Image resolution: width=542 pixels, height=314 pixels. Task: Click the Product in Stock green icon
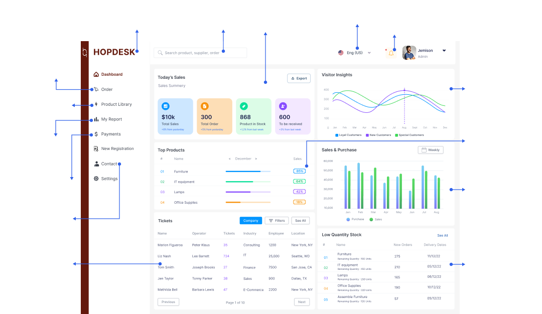coord(243,106)
